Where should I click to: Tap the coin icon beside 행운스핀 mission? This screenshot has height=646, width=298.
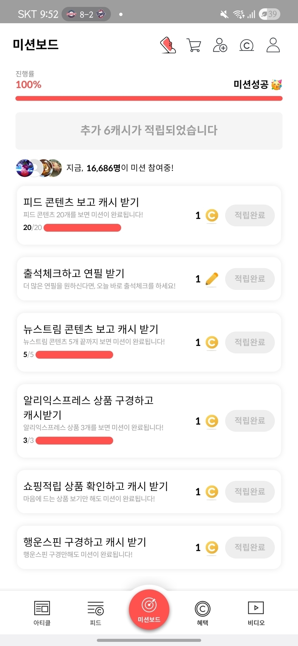pos(212,548)
